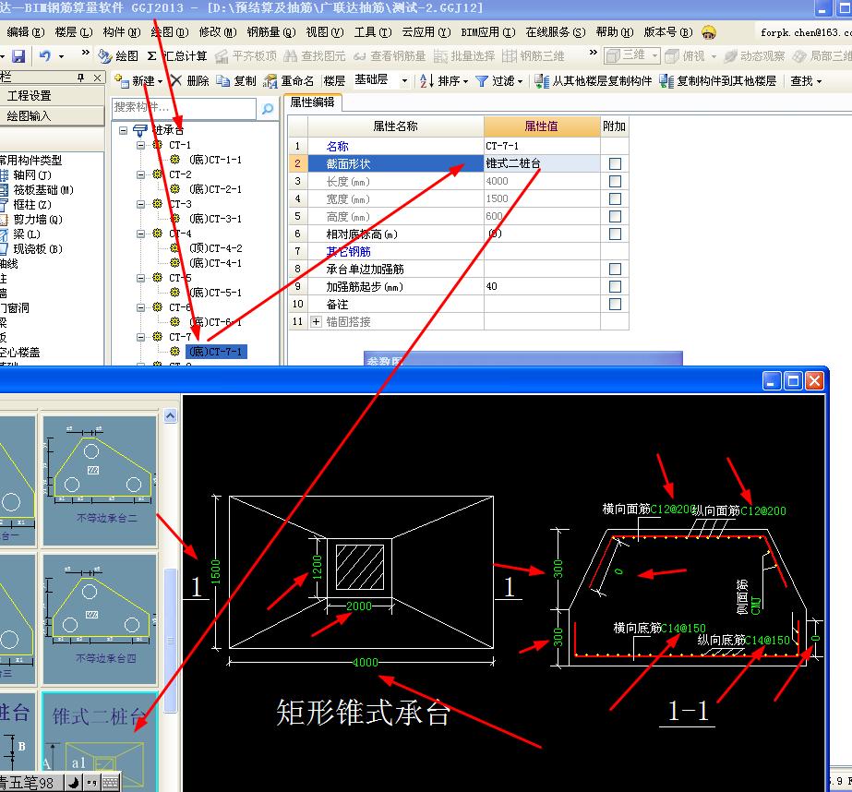The width and height of the screenshot is (852, 792).
Task: Click the search magnifier icon
Action: coord(268,109)
